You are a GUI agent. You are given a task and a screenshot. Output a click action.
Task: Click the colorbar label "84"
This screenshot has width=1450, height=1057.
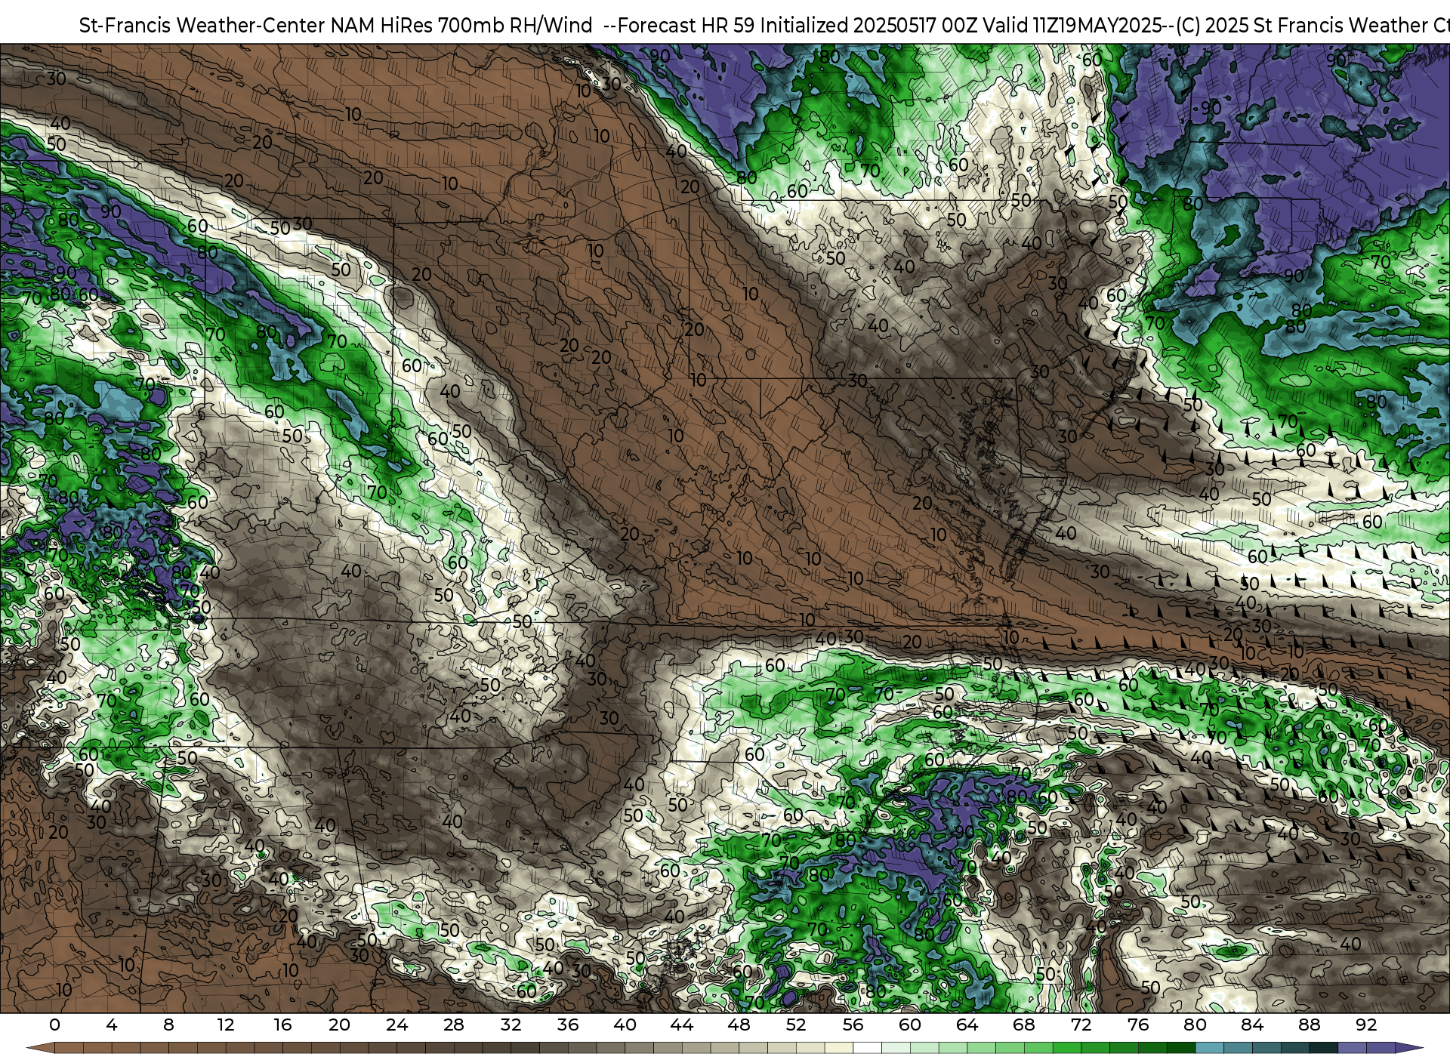click(1252, 1025)
